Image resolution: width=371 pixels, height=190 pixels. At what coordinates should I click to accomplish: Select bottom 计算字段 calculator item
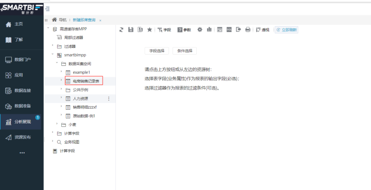pyautogui.click(x=67, y=151)
